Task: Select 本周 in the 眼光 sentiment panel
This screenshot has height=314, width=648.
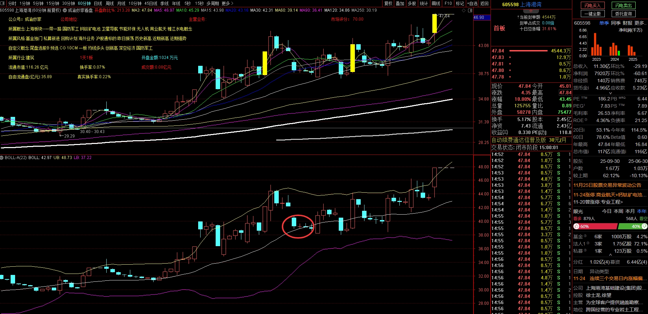Action: coord(619,211)
